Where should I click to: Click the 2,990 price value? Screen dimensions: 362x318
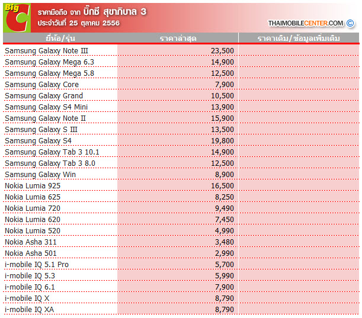click(225, 253)
